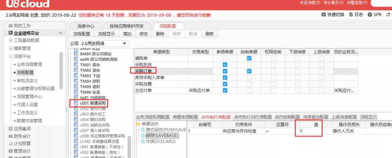The width and height of the screenshot is (392, 158).
Task: Collapse the 流程平台 tree node
Action: point(11,56)
